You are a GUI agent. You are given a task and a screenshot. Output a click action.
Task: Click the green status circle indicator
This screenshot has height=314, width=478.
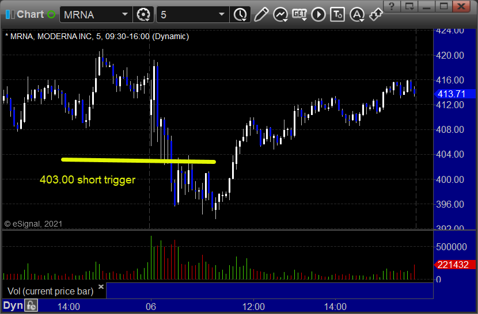tap(51, 14)
